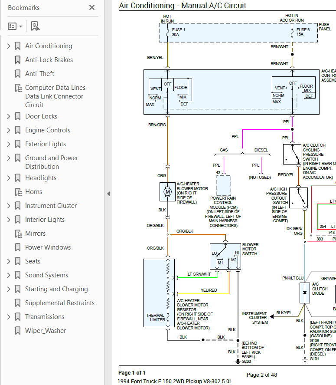Go to the Instrument Cluster bookmark
The image size is (336, 385).
(51, 205)
